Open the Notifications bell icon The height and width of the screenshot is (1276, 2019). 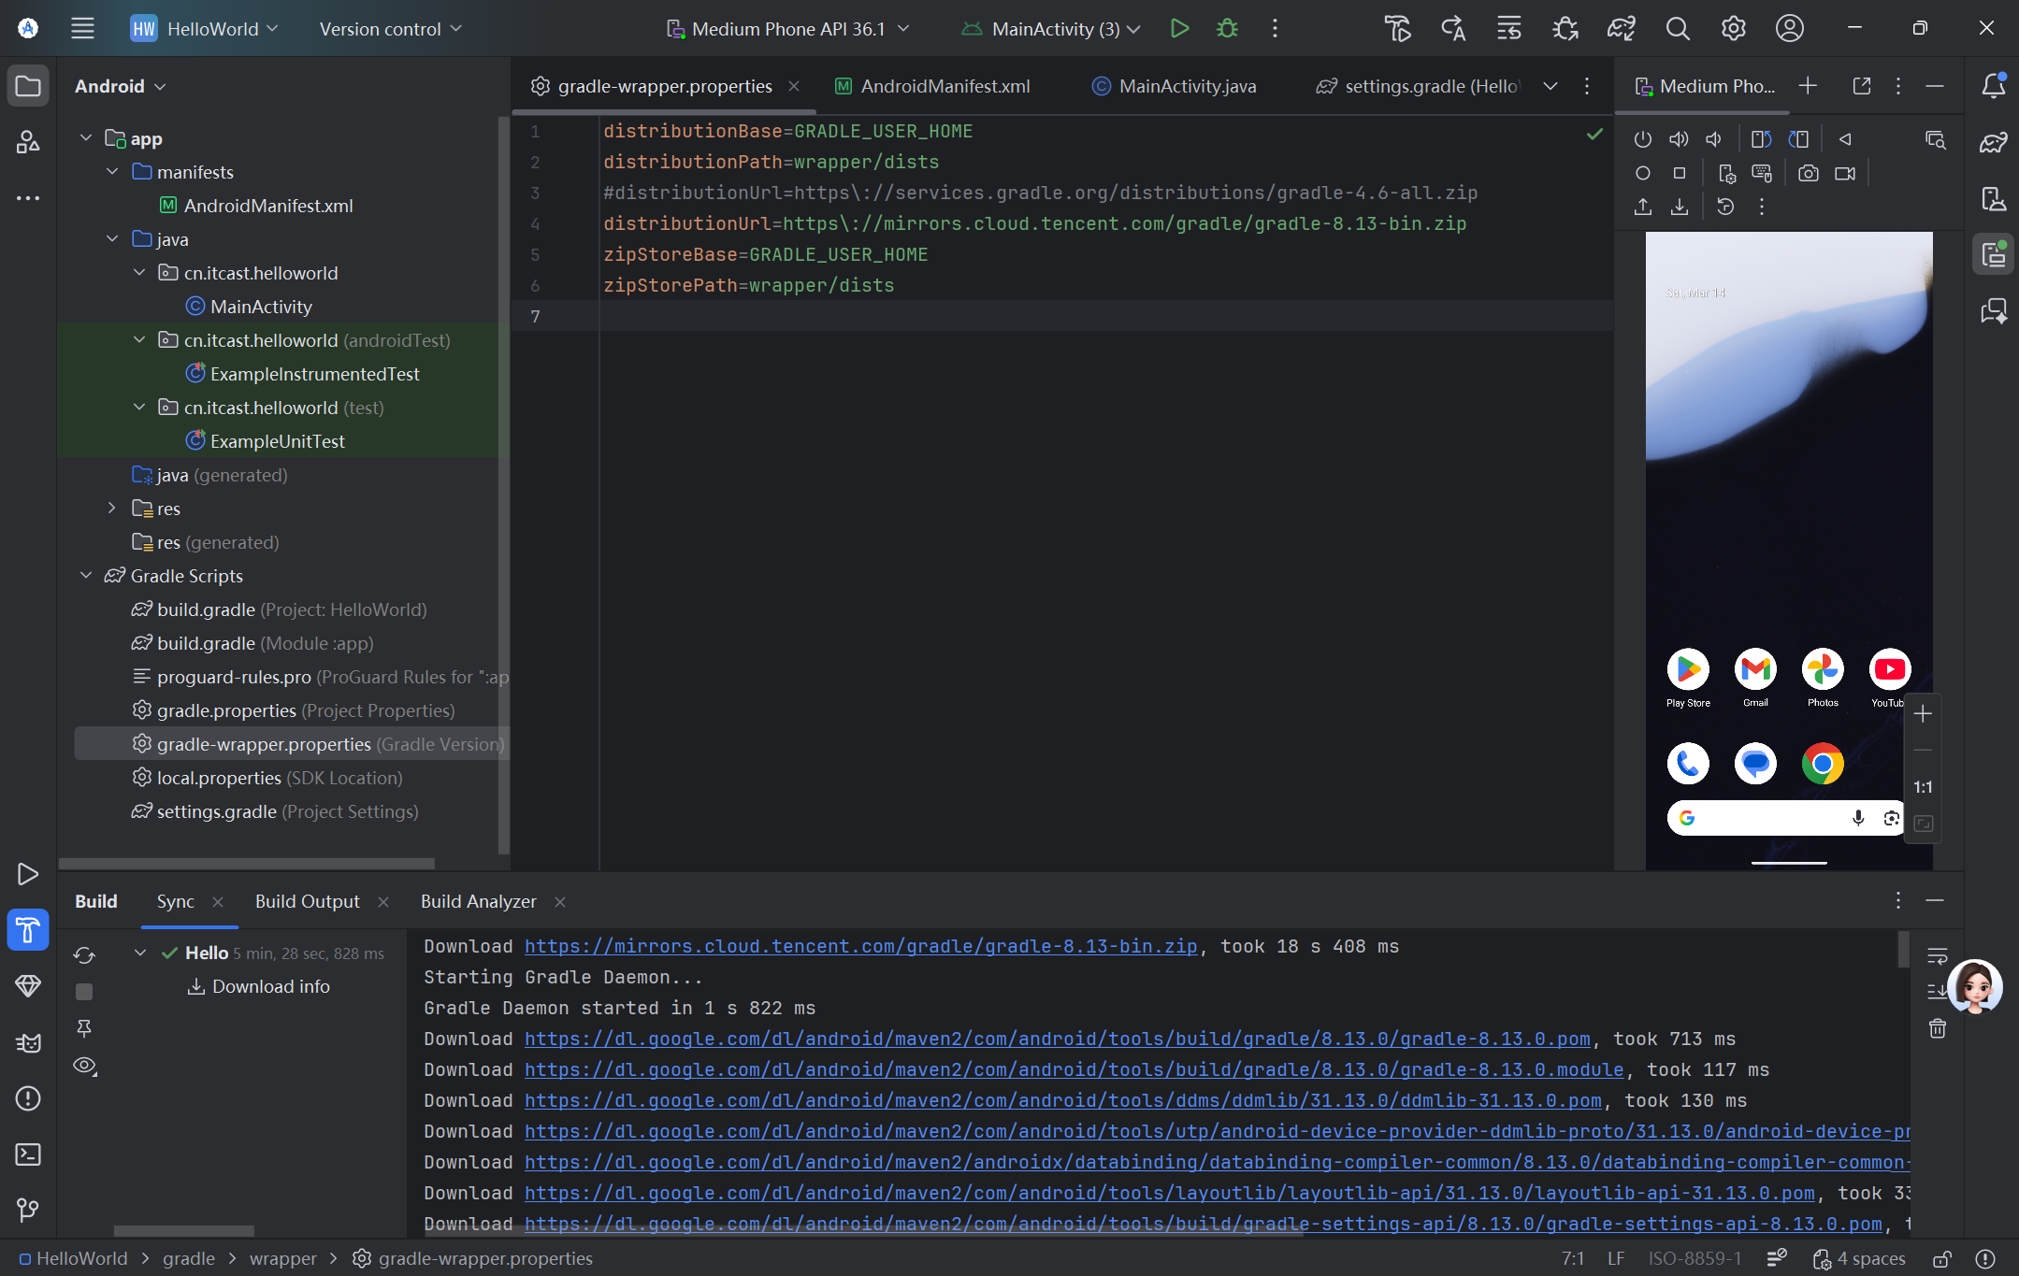[1993, 86]
